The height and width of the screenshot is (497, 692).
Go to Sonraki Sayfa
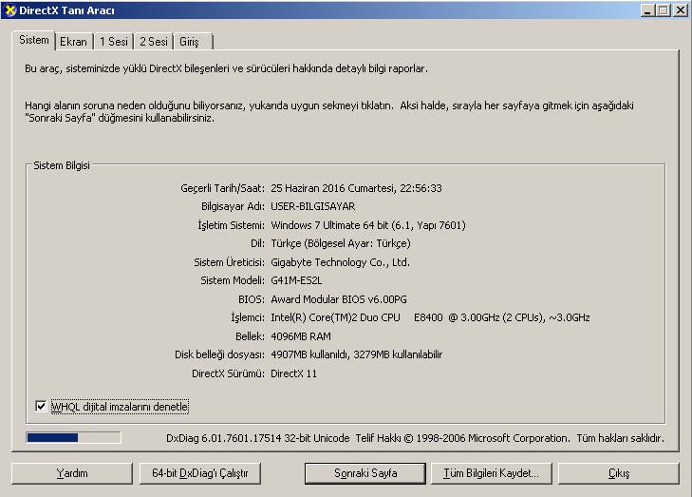click(365, 473)
